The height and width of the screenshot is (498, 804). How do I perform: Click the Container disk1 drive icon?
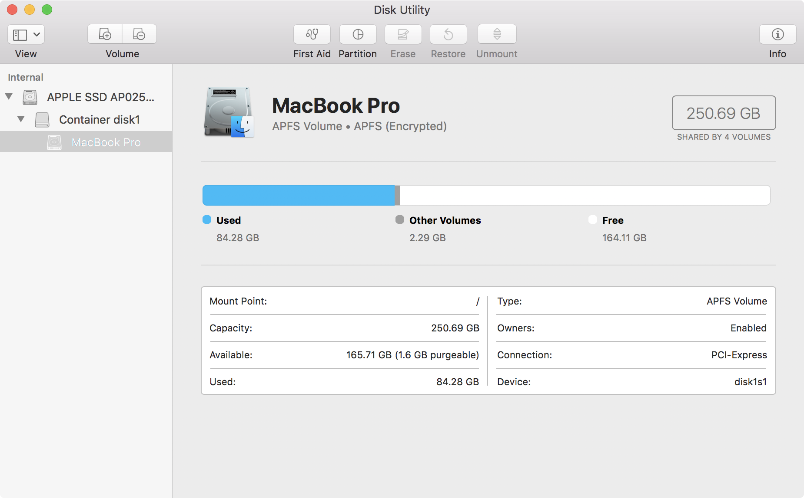42,120
